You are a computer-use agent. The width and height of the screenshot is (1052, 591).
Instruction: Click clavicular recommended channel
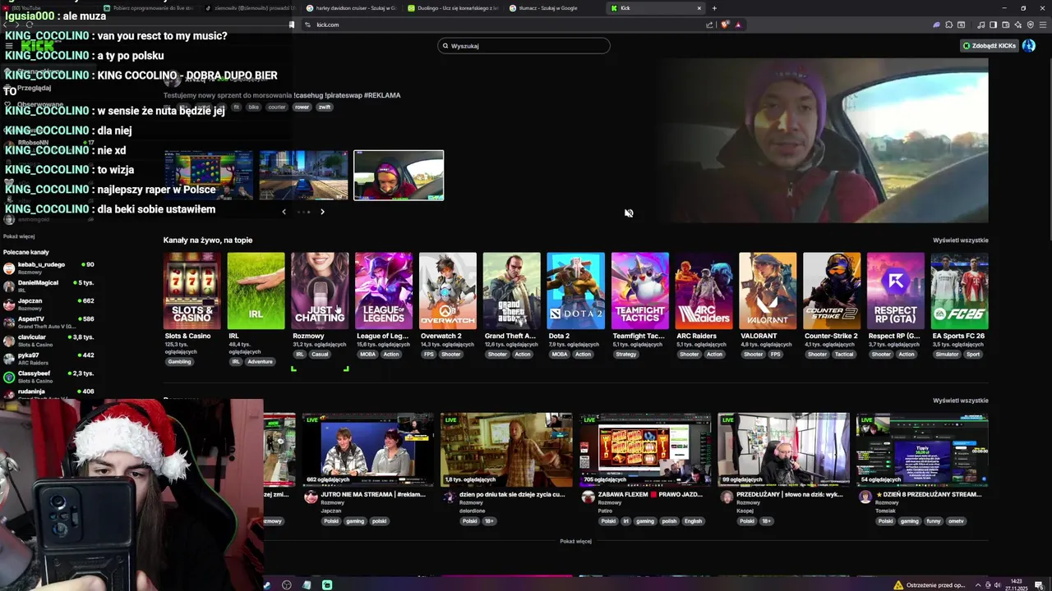point(49,340)
